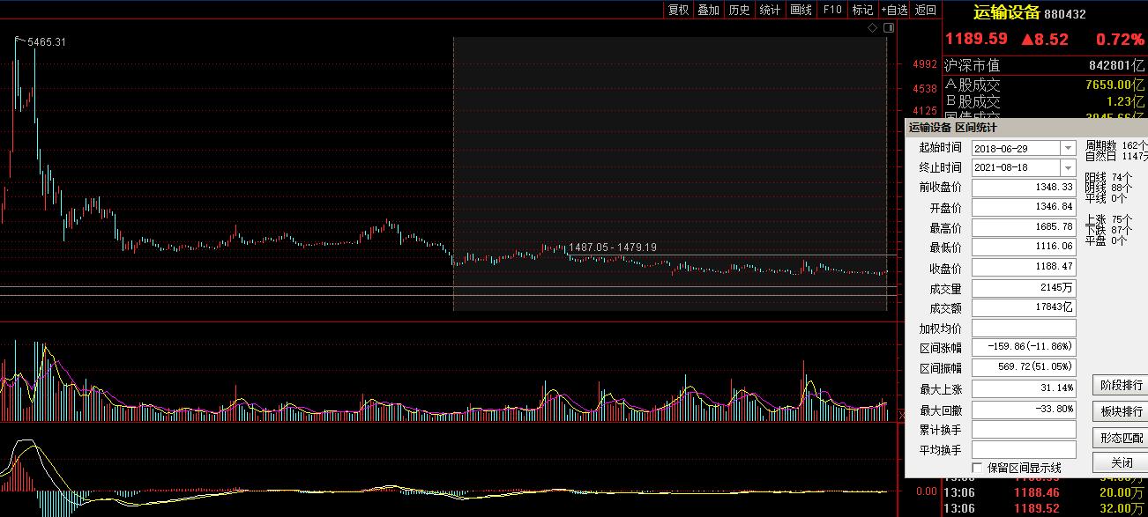The width and height of the screenshot is (1148, 517).
Task: Click the sector code 880432
Action: (1065, 14)
